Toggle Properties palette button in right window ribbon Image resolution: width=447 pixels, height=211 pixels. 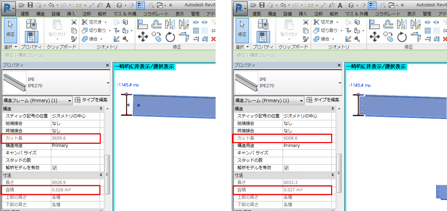pyautogui.click(x=263, y=37)
